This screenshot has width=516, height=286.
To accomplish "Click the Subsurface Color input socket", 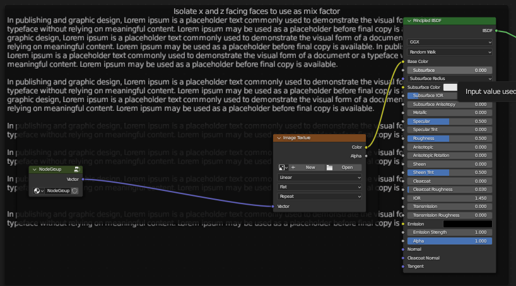I will tap(403, 87).
